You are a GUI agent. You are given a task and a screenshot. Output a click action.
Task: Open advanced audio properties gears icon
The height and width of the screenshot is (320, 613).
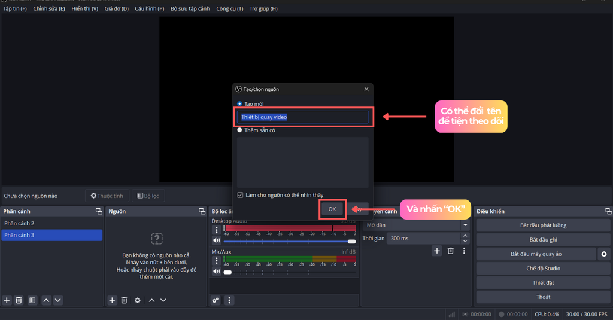pyautogui.click(x=216, y=300)
